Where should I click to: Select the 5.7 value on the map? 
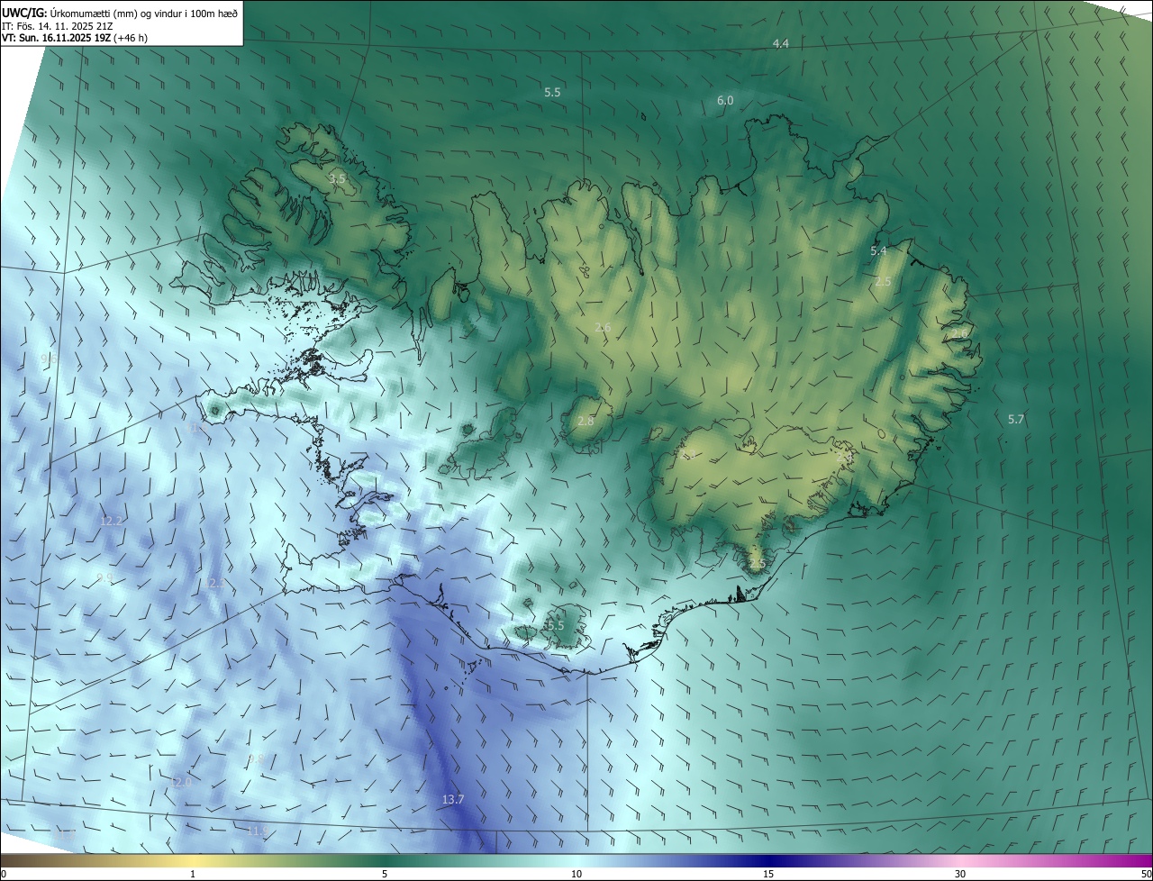coord(1016,419)
